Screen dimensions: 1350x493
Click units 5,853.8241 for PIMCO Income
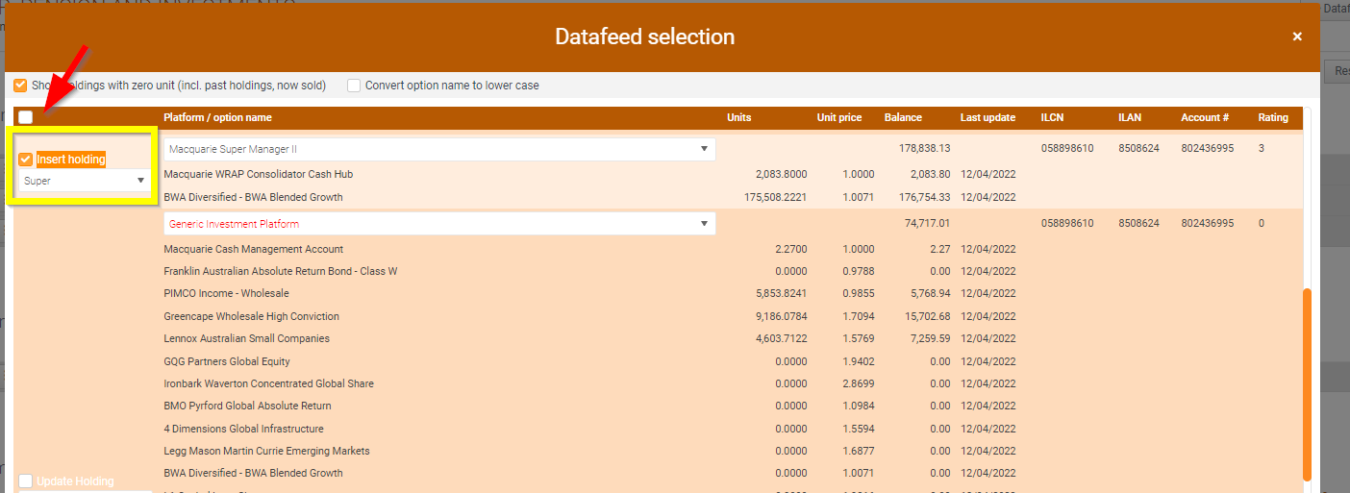pos(782,294)
